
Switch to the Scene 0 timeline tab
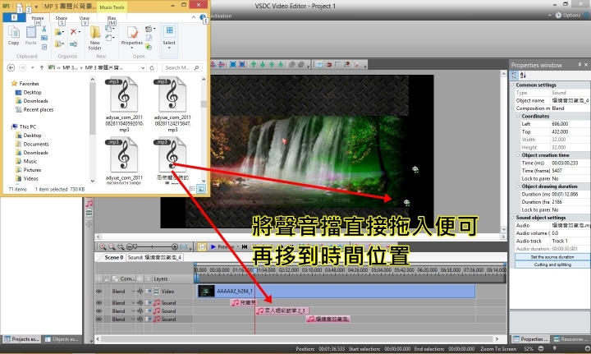(114, 257)
